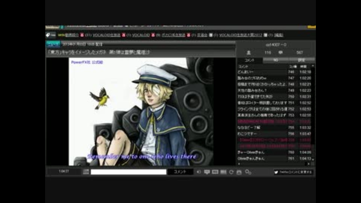Click the comment text input field

pyautogui.click(x=129, y=172)
